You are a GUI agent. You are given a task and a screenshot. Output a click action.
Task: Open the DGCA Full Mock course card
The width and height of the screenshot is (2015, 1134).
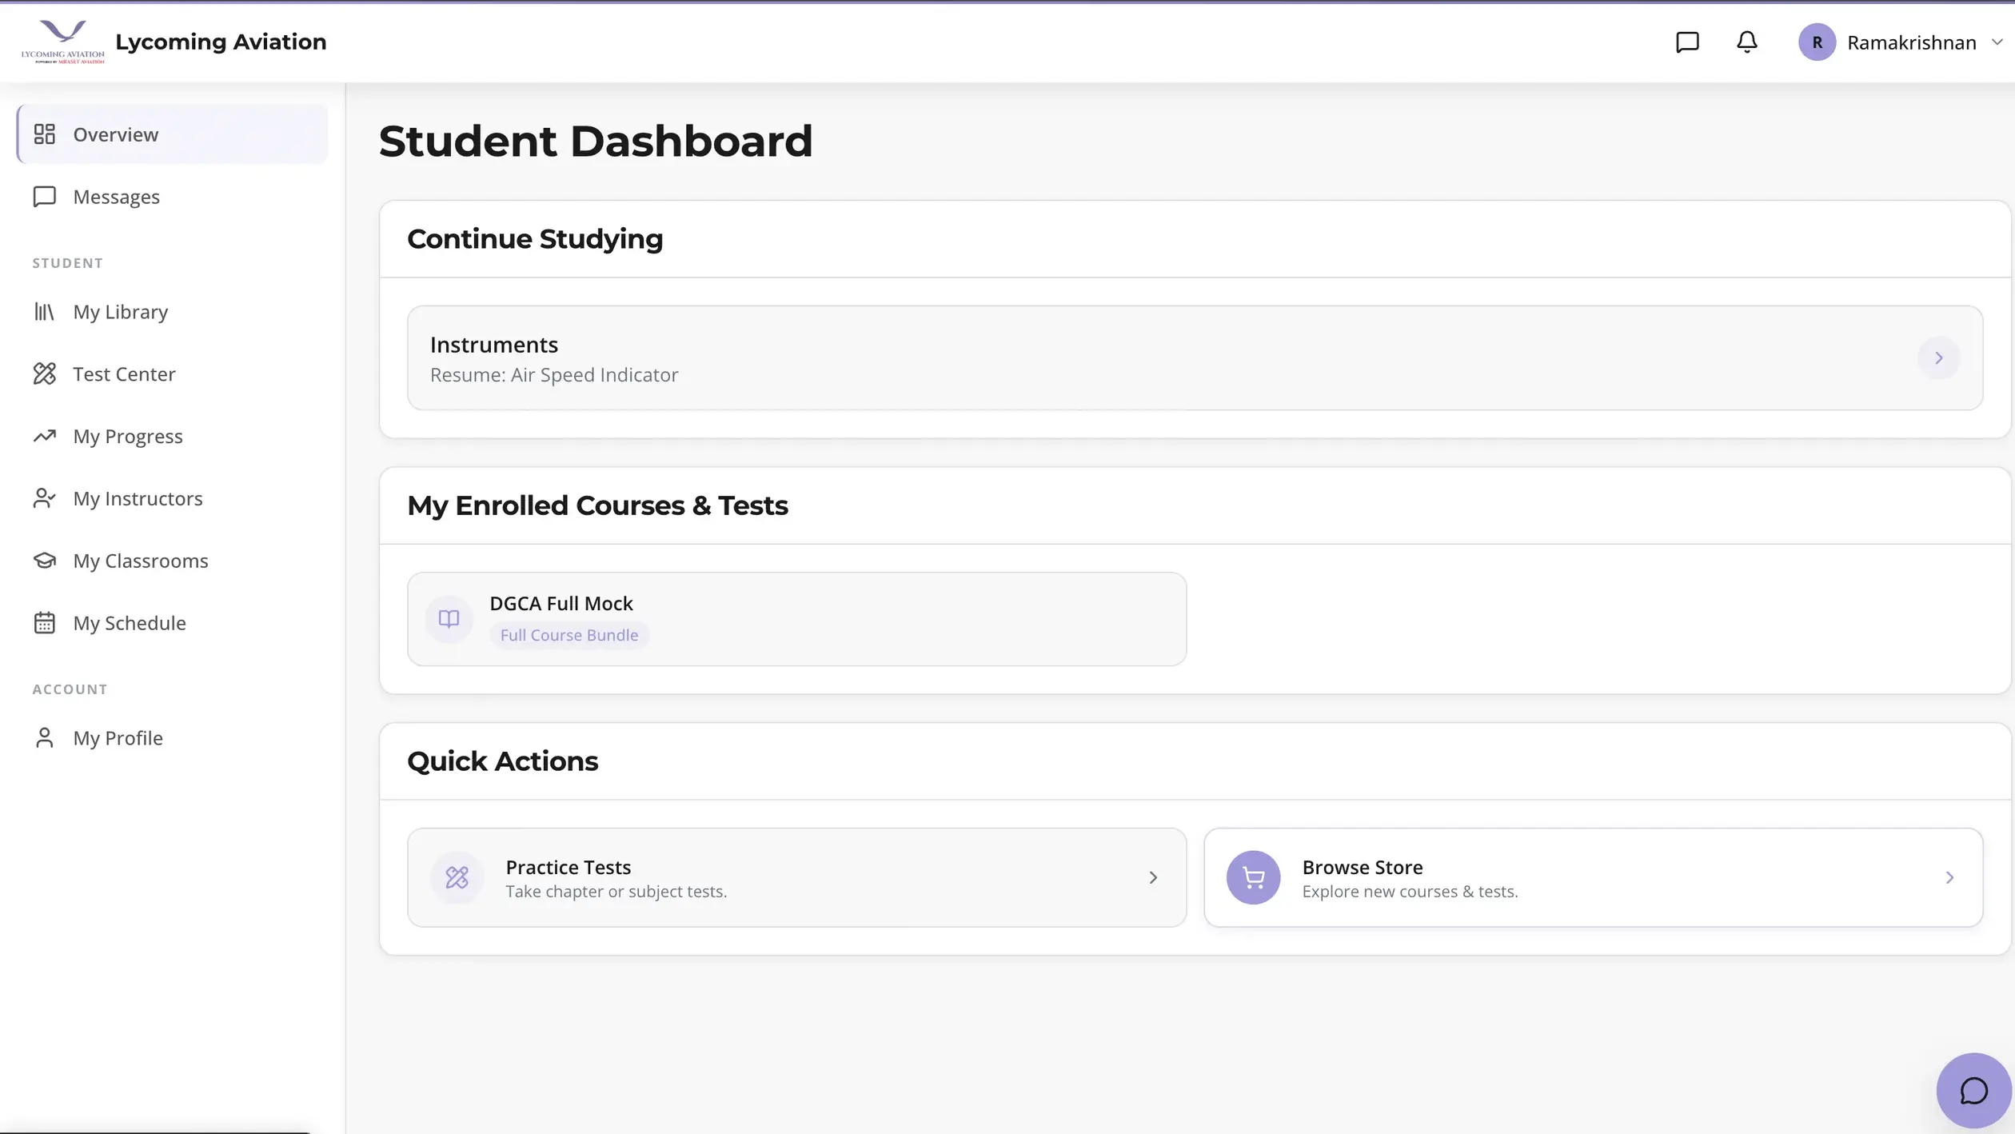point(796,618)
